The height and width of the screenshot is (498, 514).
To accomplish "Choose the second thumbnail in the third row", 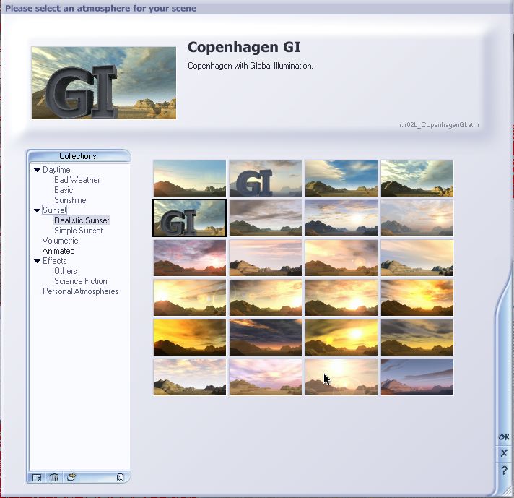I will (266, 258).
